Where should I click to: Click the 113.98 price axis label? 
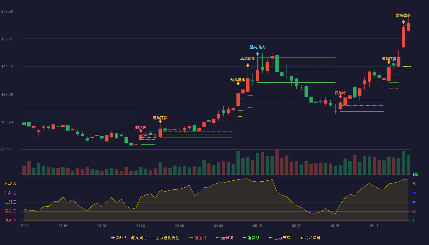click(7, 122)
